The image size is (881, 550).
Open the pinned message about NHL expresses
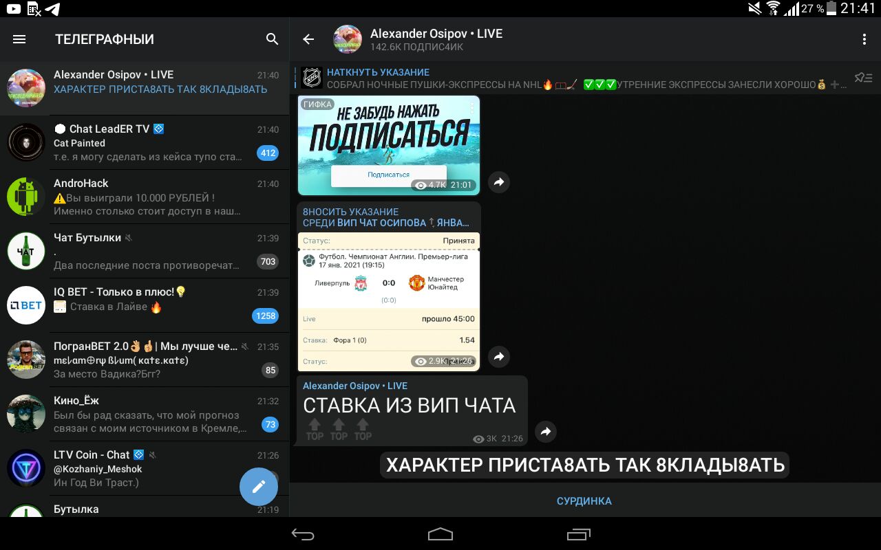coord(586,78)
